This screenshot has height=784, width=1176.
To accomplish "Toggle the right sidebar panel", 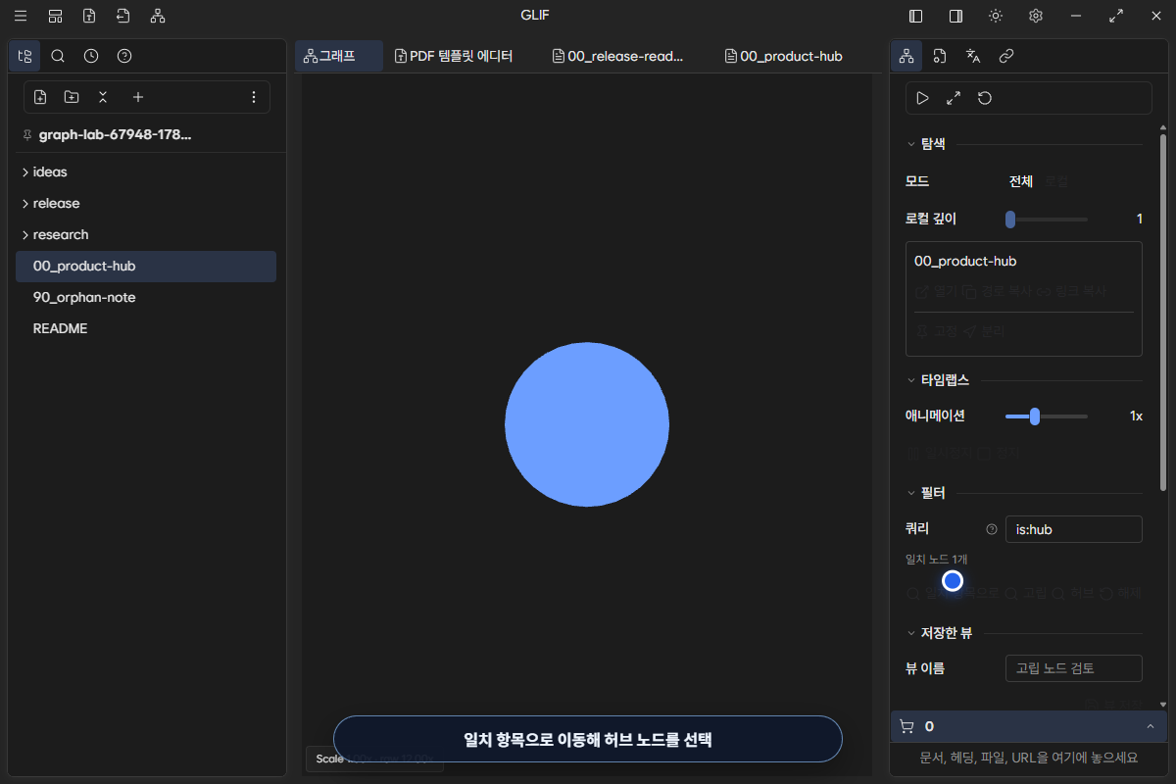I will (x=955, y=16).
